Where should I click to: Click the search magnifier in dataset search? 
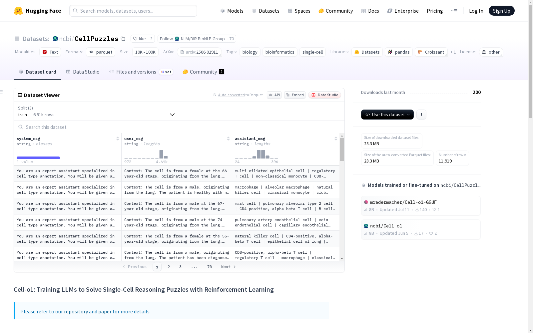(x=21, y=127)
